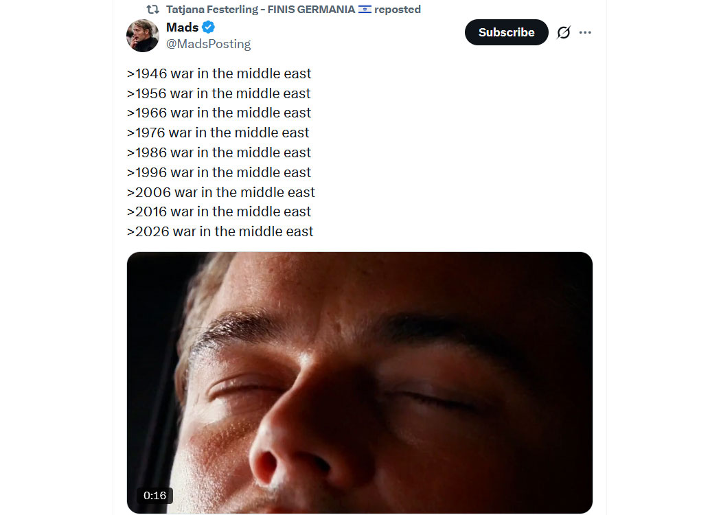
Task: Click the ">2026 war in the middle east" line
Action: pyautogui.click(x=220, y=231)
